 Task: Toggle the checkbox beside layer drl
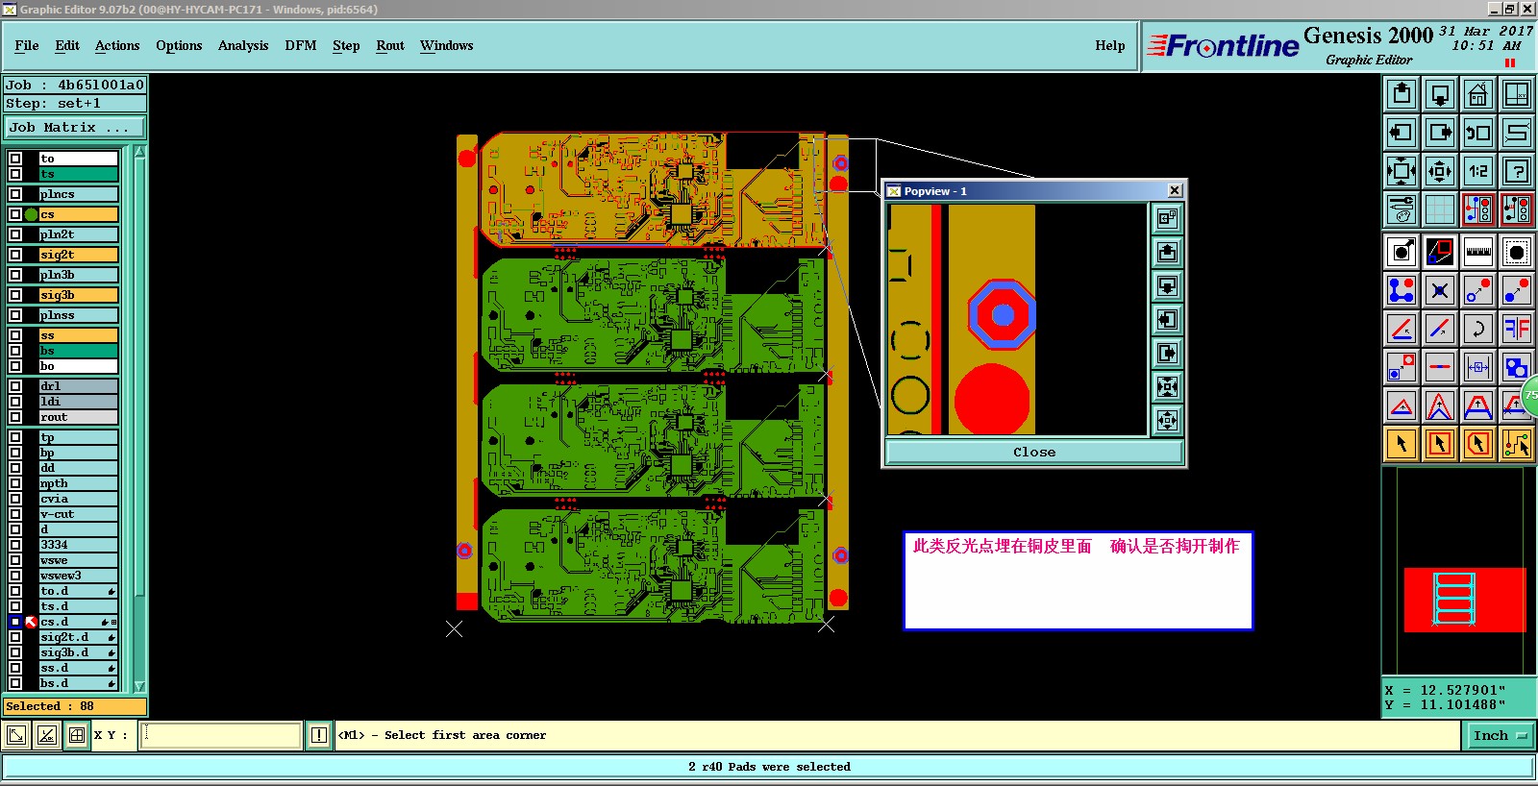tap(15, 386)
